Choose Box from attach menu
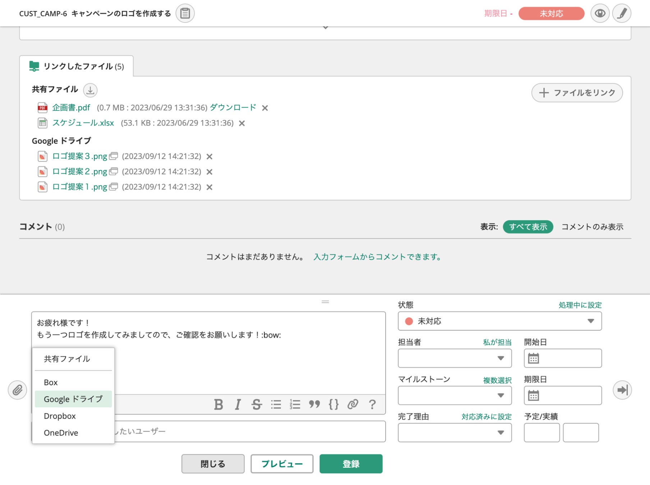Image resolution: width=650 pixels, height=485 pixels. coord(73,383)
